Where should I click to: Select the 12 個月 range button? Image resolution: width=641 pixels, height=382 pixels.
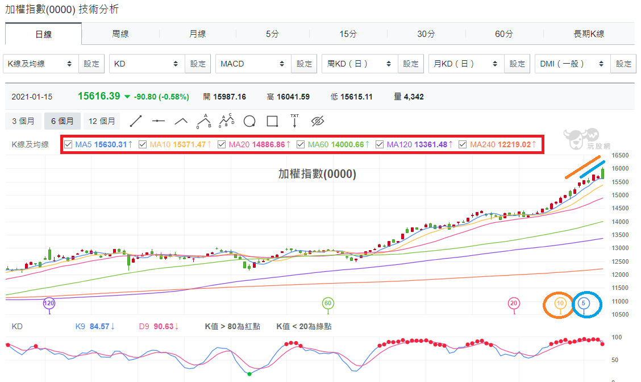(102, 121)
